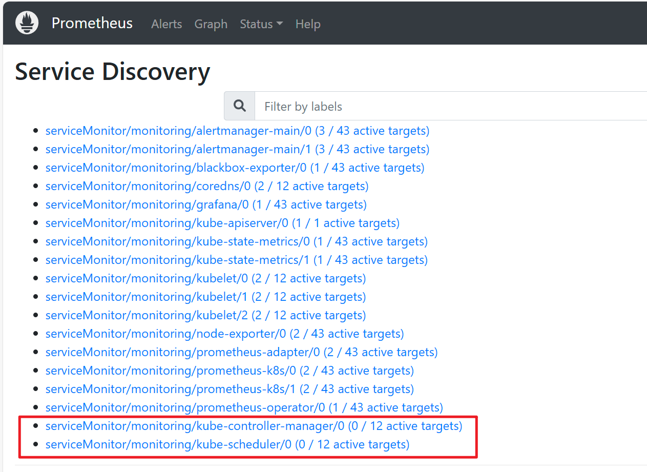
Task: Open kube-apiserver/0 service monitor
Action: tap(222, 223)
